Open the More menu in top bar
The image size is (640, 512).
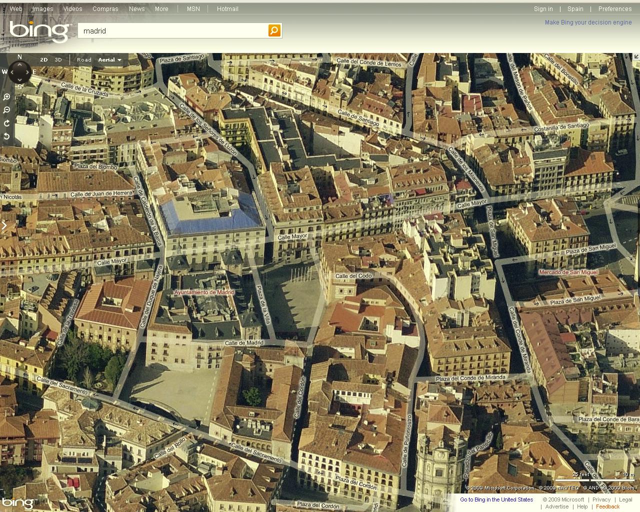pos(161,9)
